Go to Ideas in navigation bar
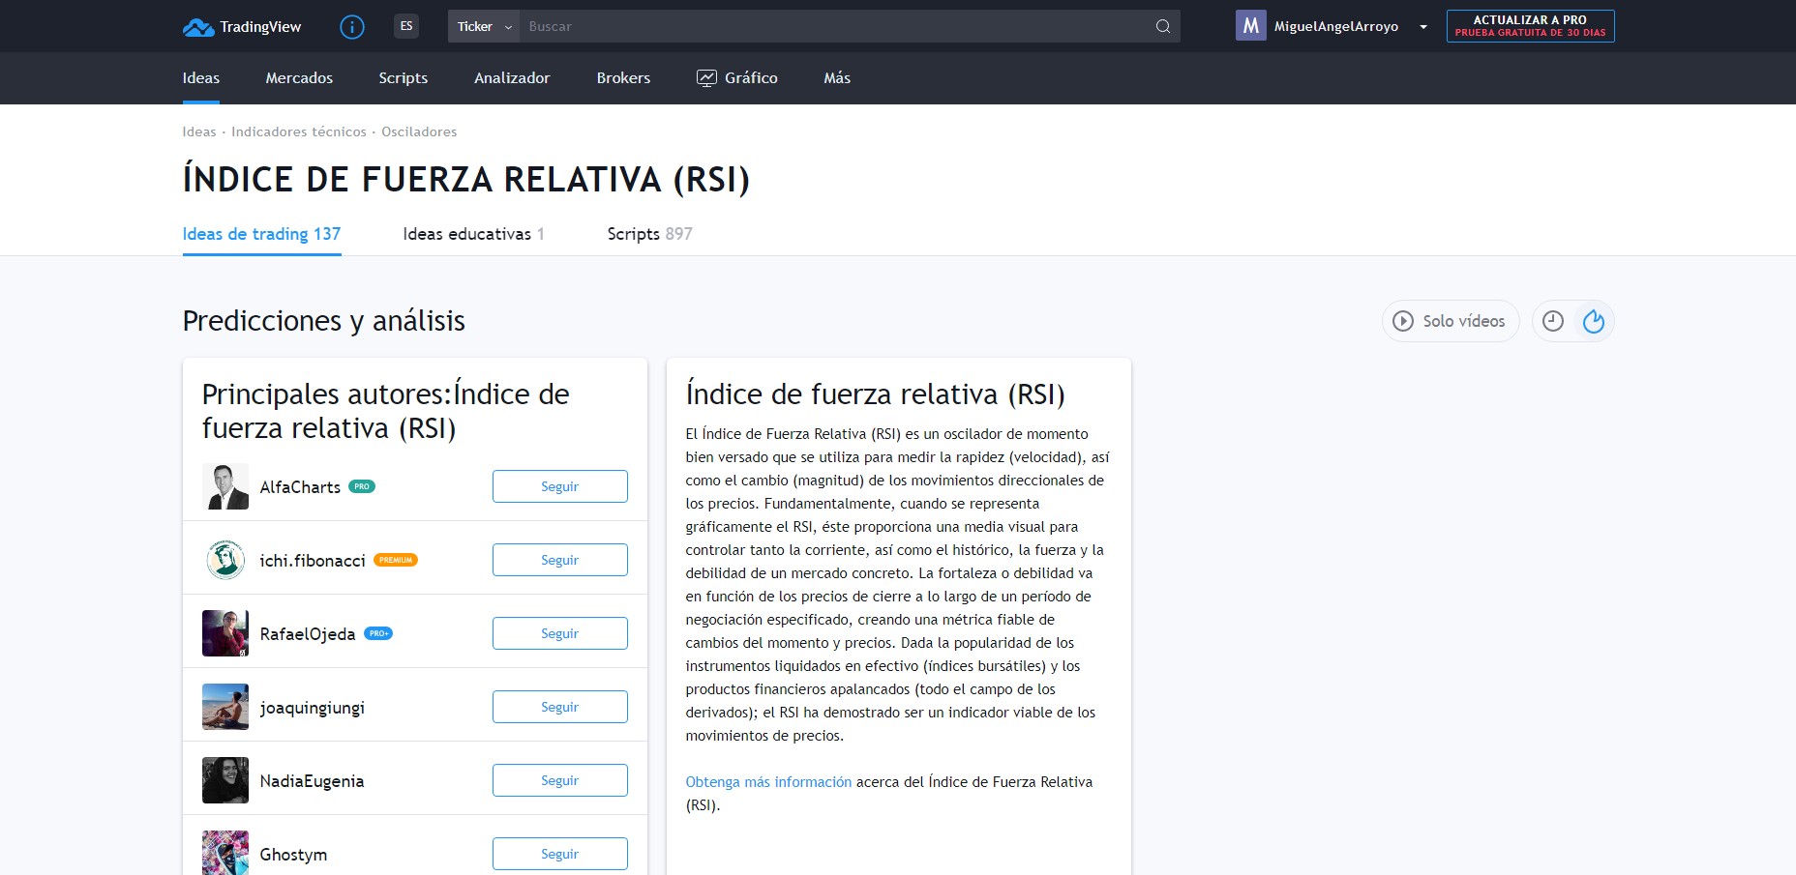1796x875 pixels. coord(201,78)
